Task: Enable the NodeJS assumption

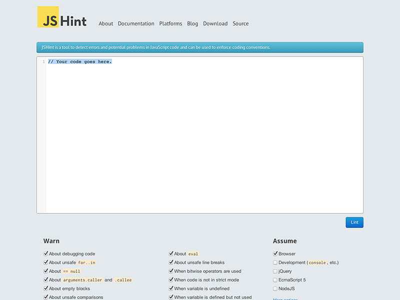Action: (x=275, y=288)
